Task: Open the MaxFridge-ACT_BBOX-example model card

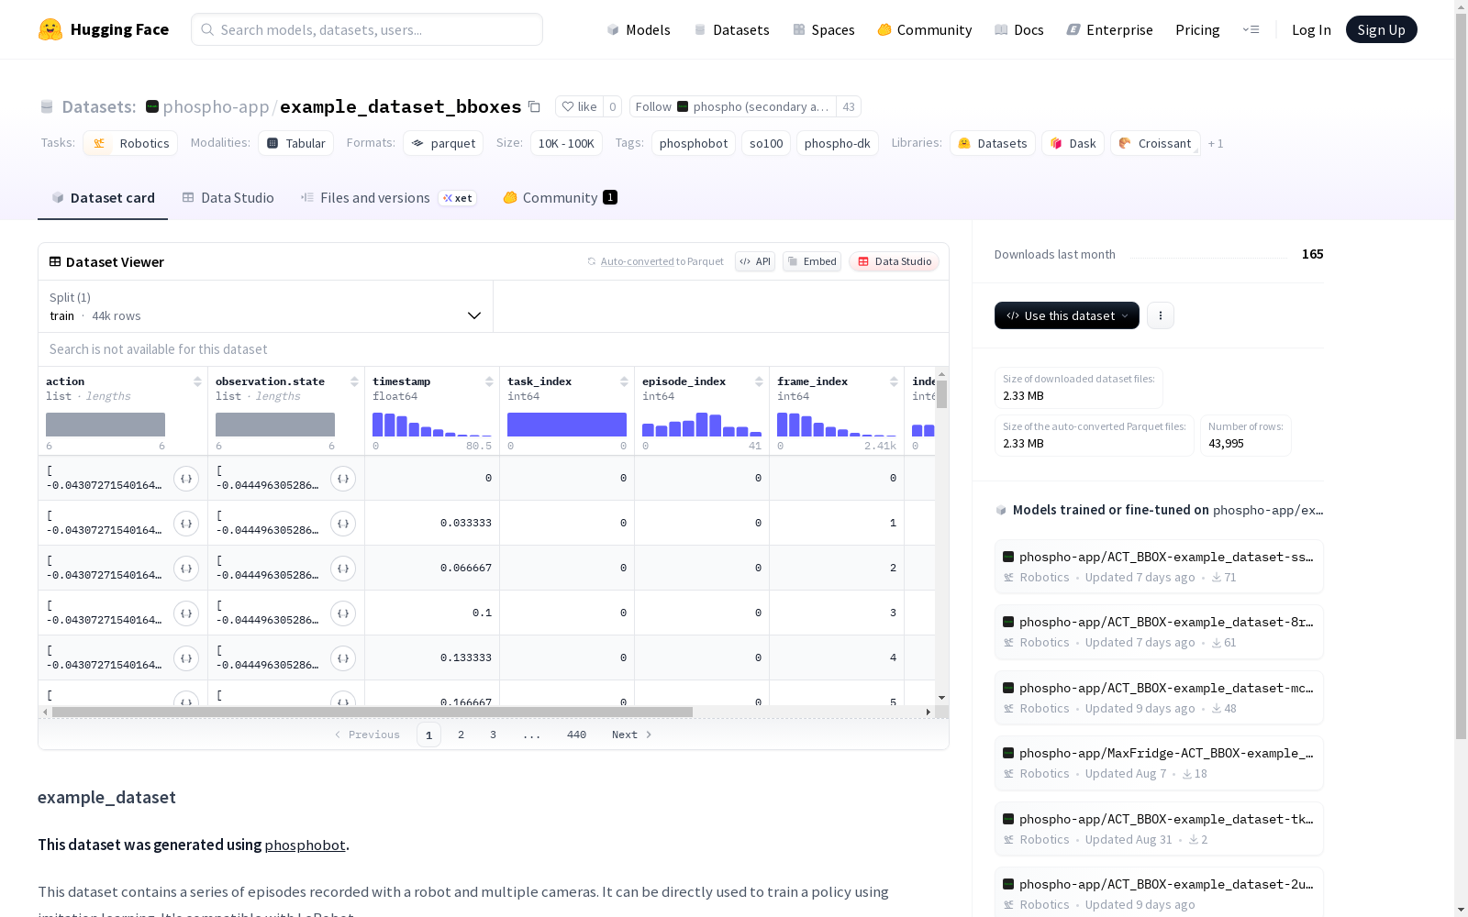Action: [x=1159, y=763]
